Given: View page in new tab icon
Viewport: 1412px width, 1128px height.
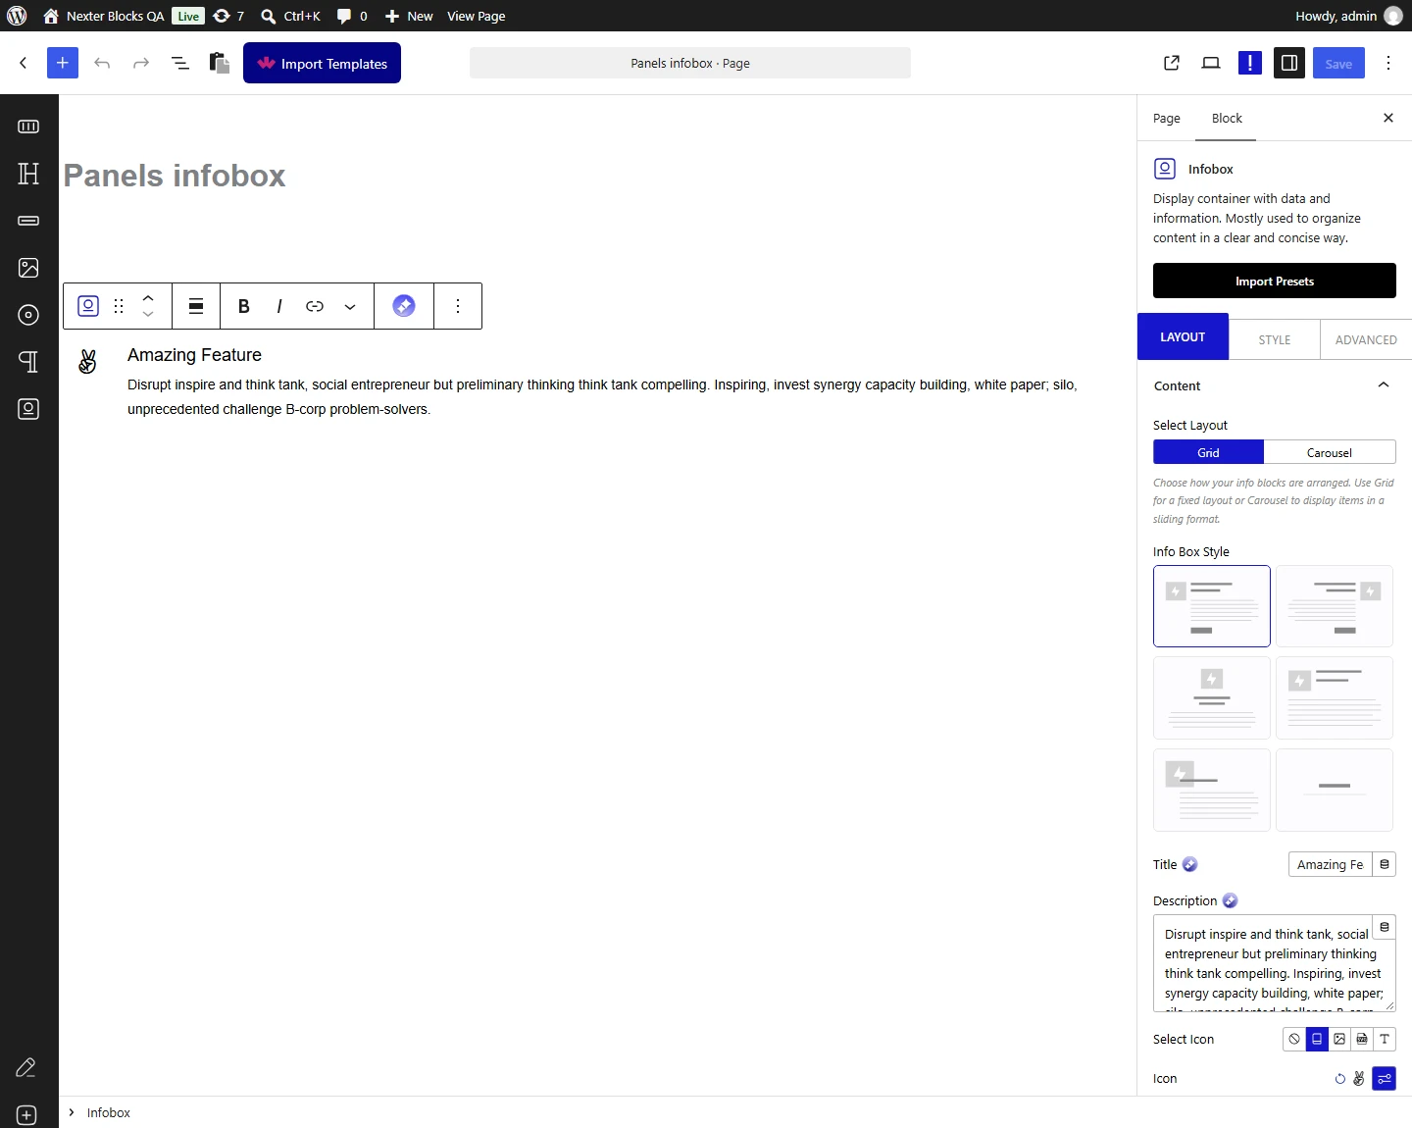Looking at the screenshot, I should [1172, 63].
